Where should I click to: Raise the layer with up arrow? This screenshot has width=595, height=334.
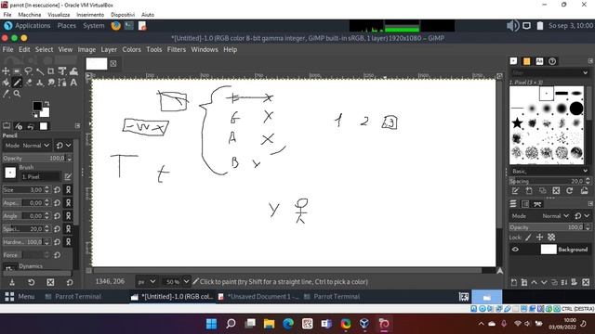[x=535, y=282]
